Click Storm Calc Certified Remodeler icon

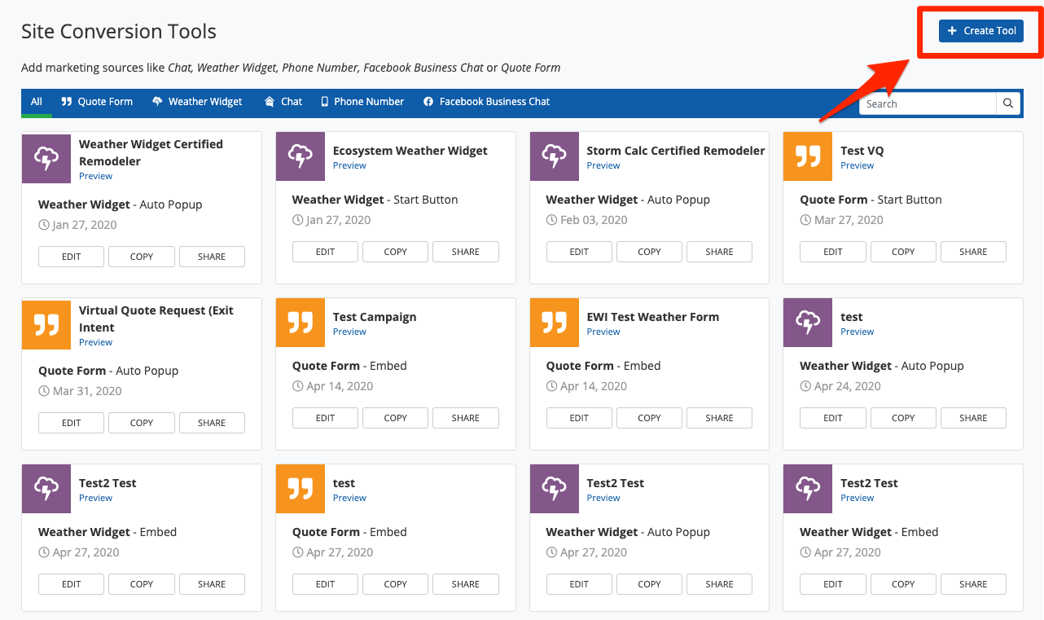554,156
